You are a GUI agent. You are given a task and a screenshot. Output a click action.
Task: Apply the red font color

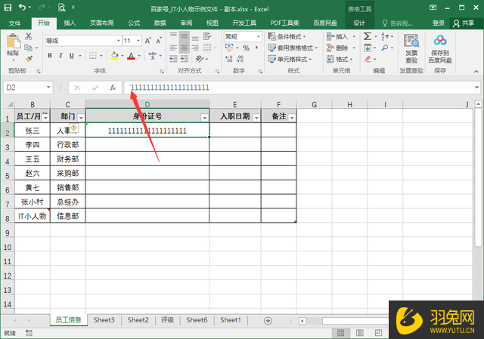pos(131,56)
